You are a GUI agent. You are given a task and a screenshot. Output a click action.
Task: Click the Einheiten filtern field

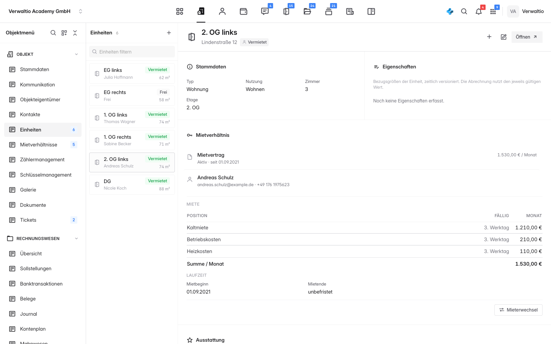132,52
